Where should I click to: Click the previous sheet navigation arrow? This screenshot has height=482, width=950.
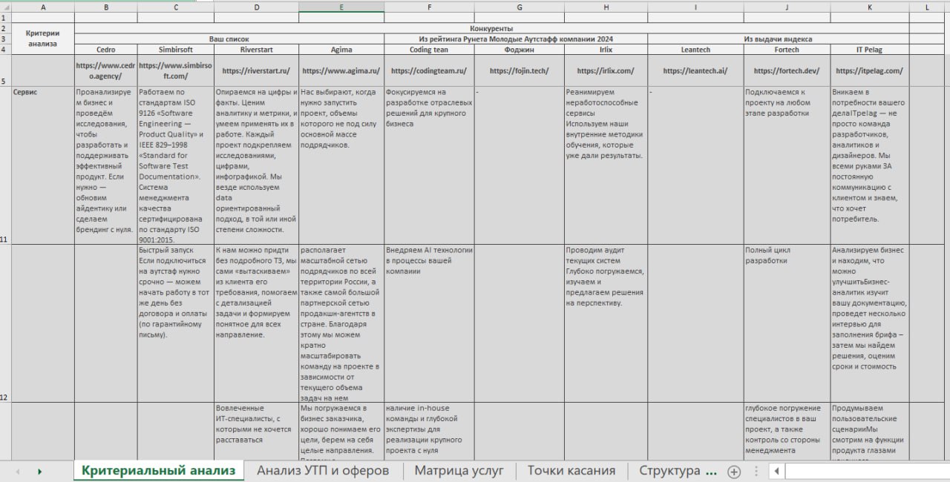(18, 471)
